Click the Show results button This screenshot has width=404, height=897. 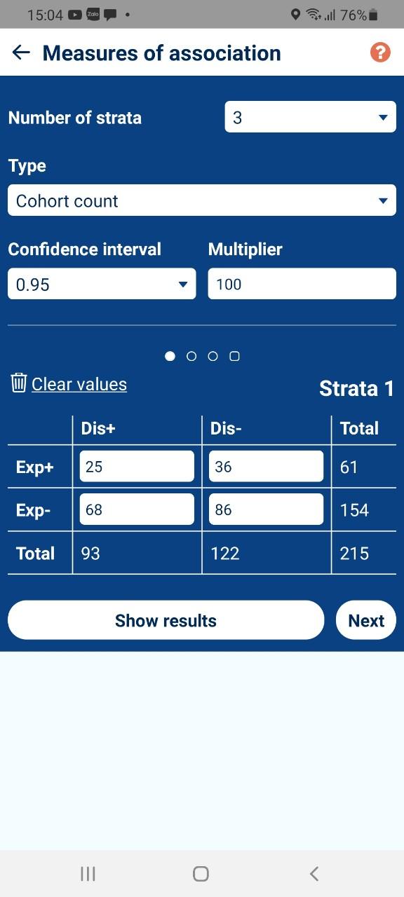pos(166,620)
